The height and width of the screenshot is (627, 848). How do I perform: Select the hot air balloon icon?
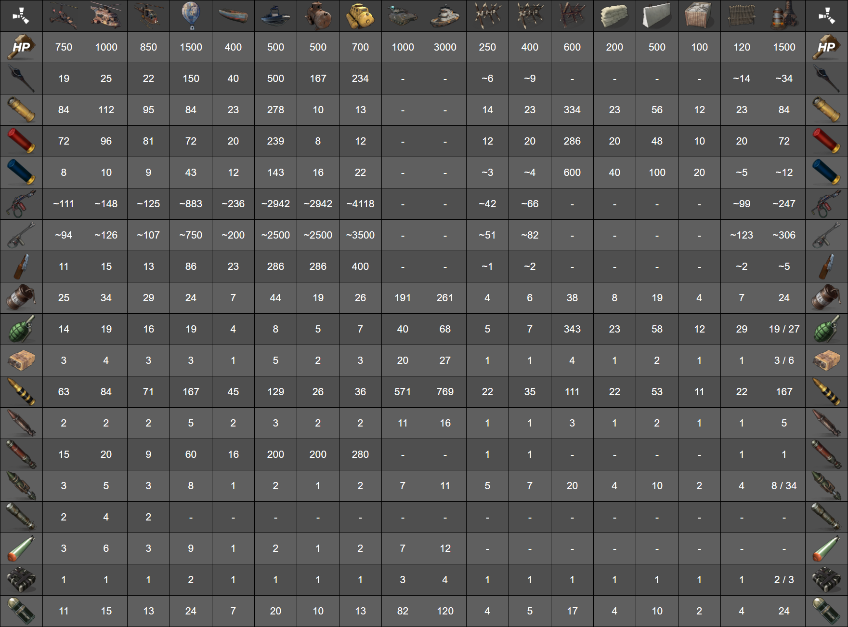[x=191, y=15]
